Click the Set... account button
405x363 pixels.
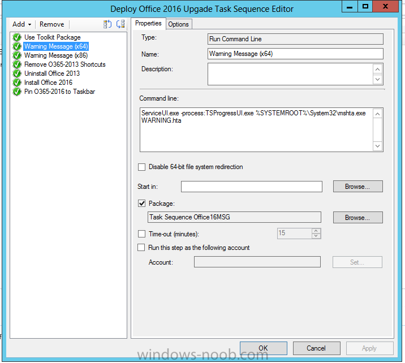357,262
